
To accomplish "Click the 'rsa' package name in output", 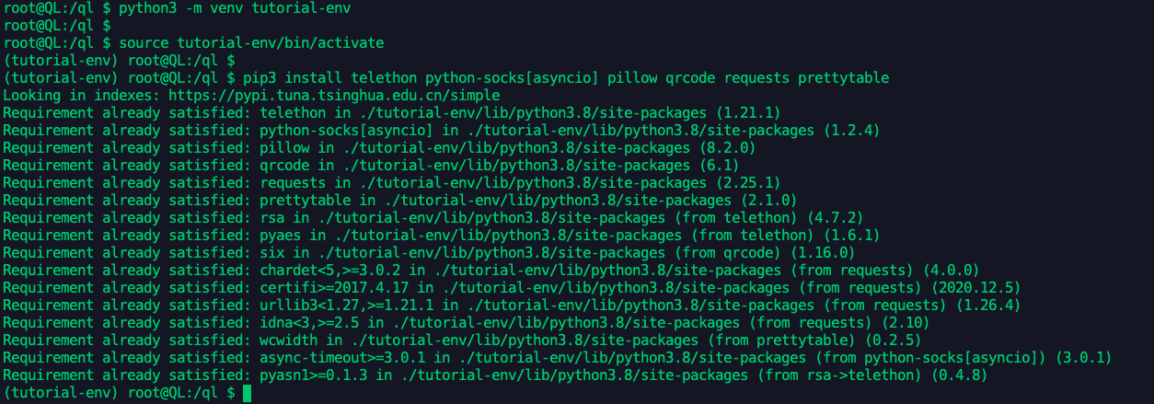I will pyautogui.click(x=262, y=217).
